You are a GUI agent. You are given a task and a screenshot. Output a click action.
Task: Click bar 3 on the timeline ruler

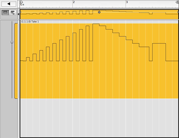(127, 2)
